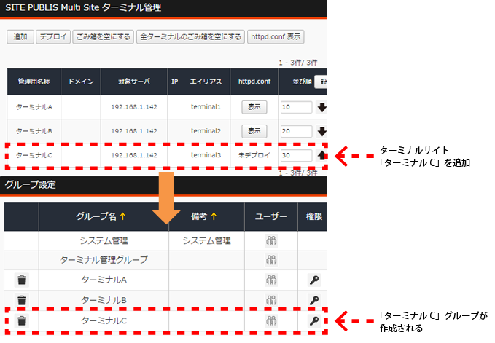Click 管理用名称 column header
Viewport: 495px width, 343px height.
tap(34, 82)
